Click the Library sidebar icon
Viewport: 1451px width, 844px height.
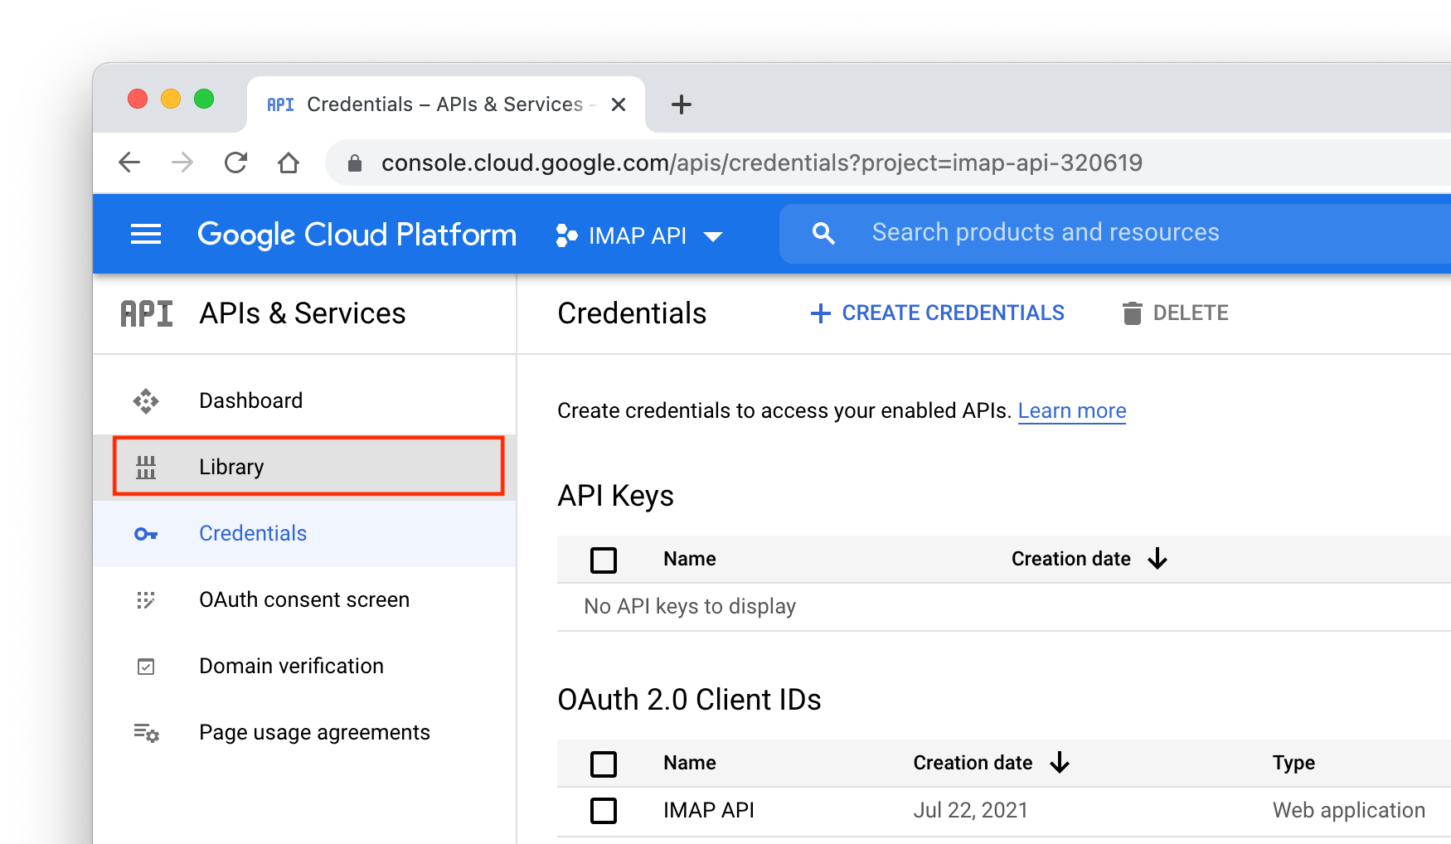[x=146, y=468]
